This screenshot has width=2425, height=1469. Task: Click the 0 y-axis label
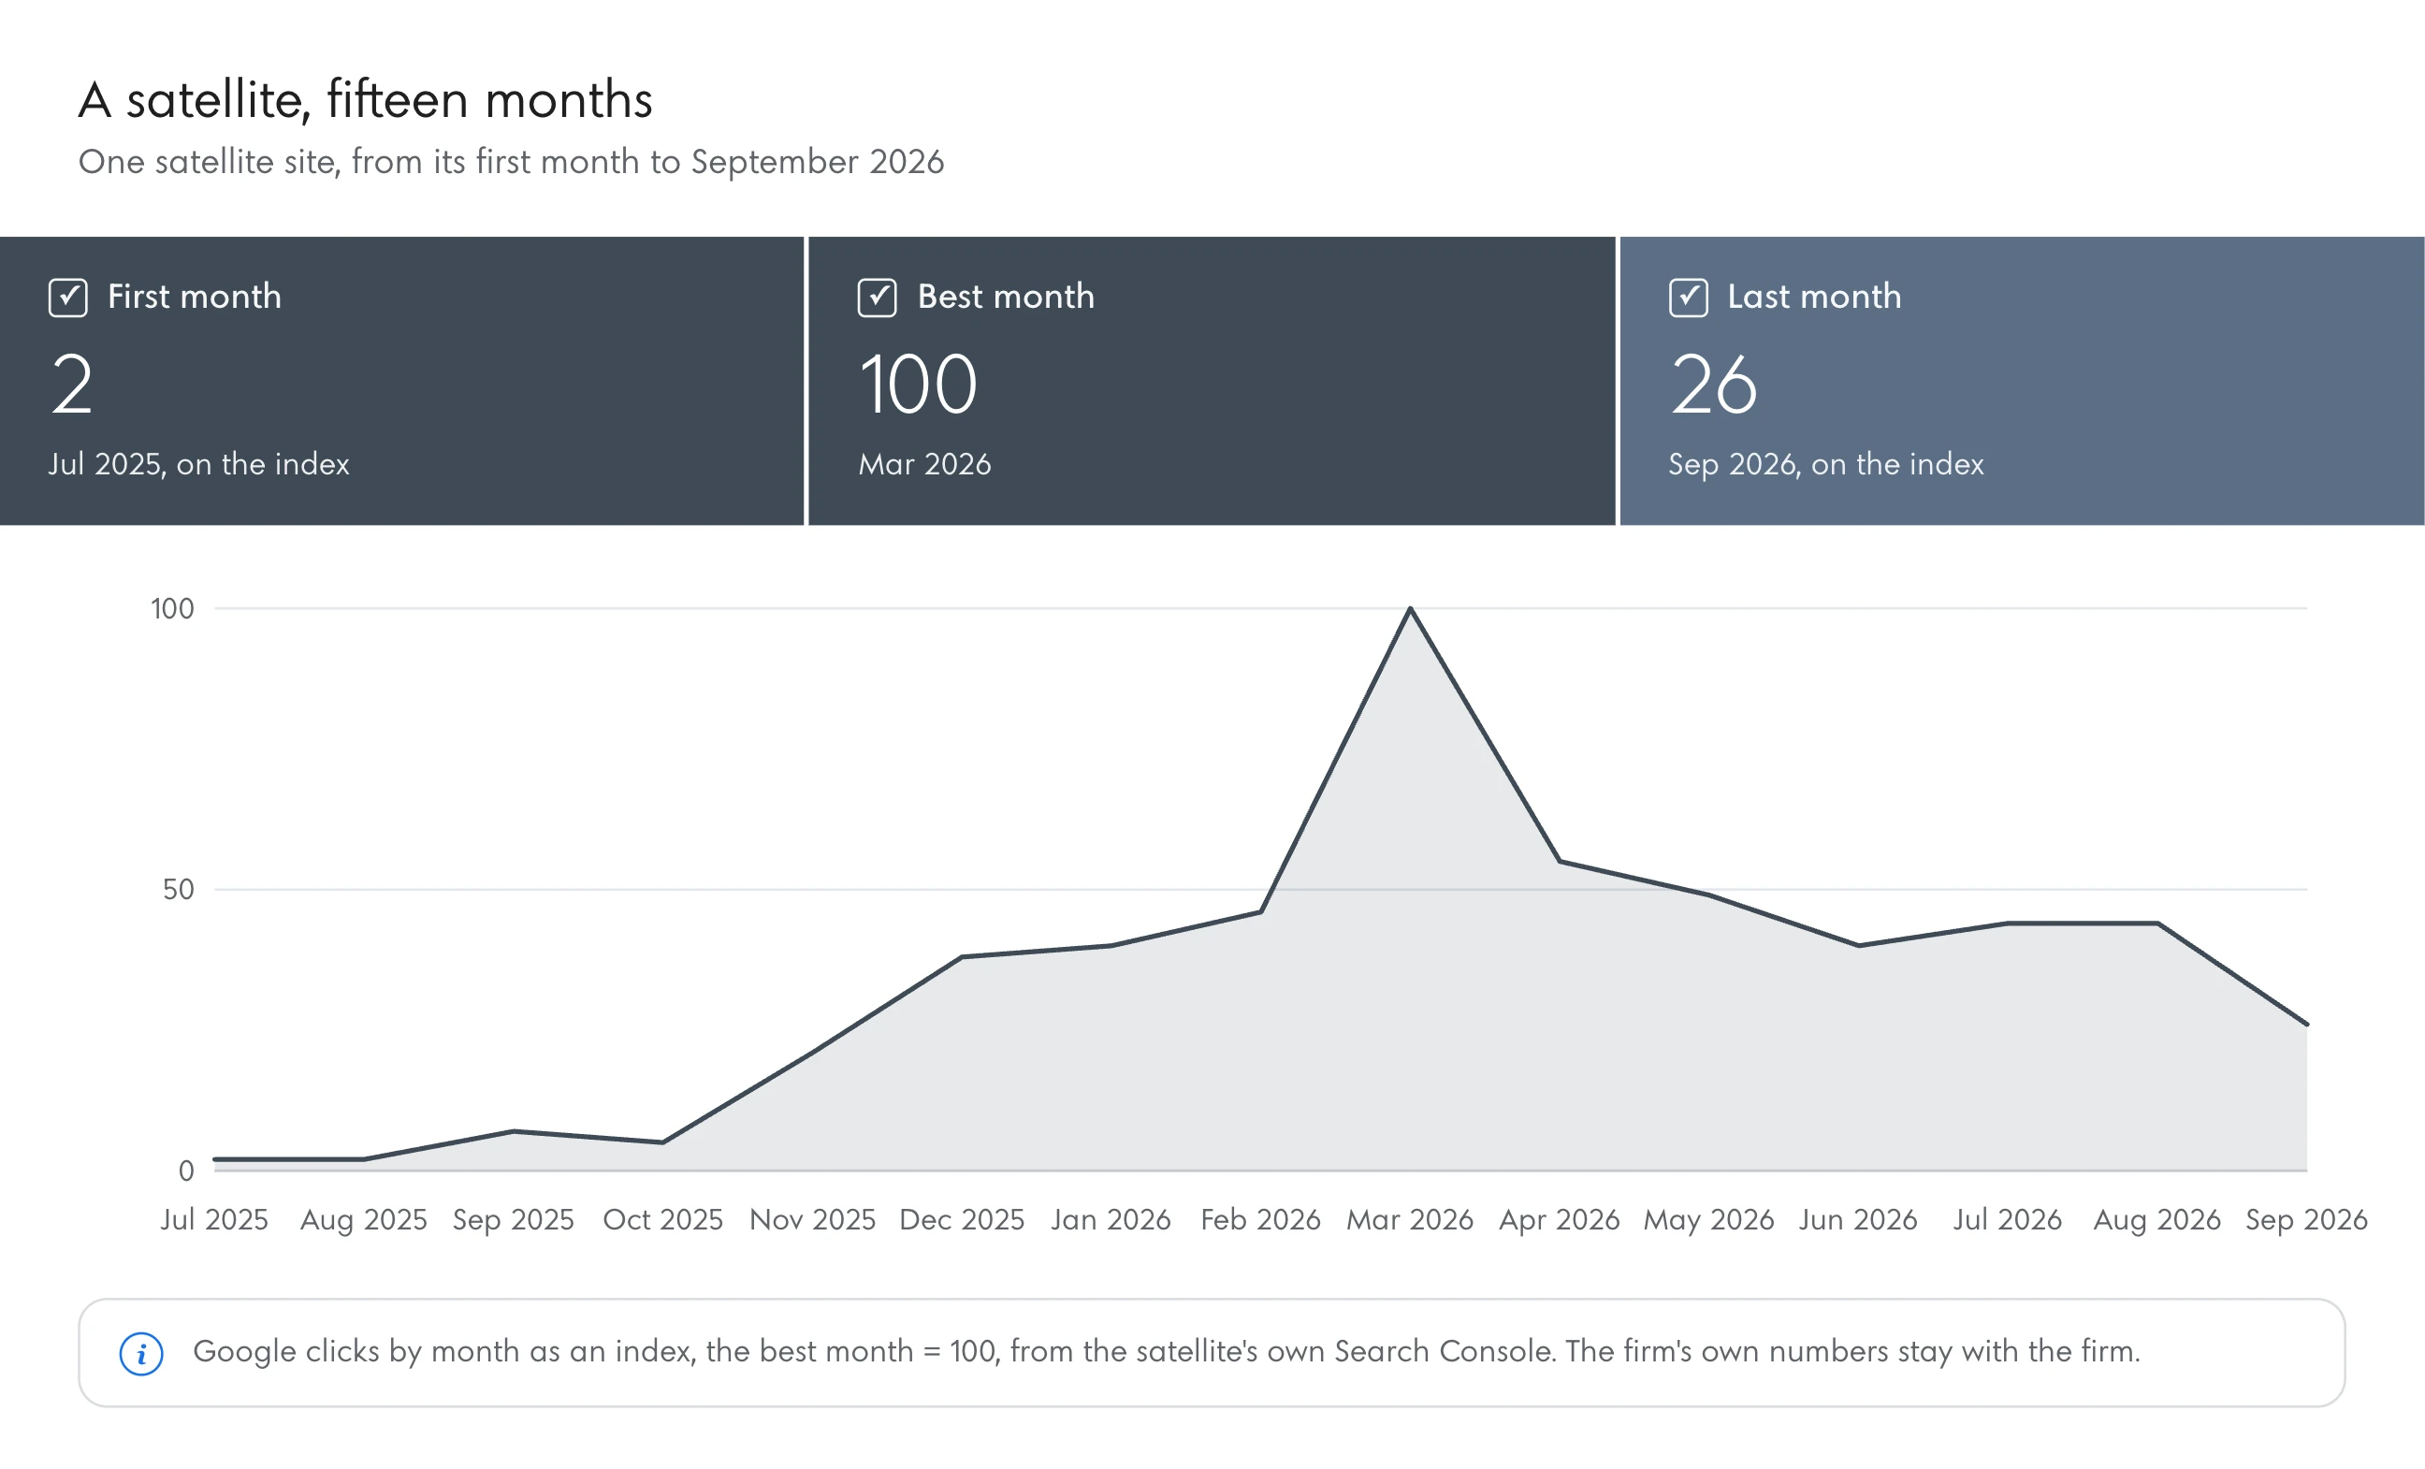click(186, 1171)
